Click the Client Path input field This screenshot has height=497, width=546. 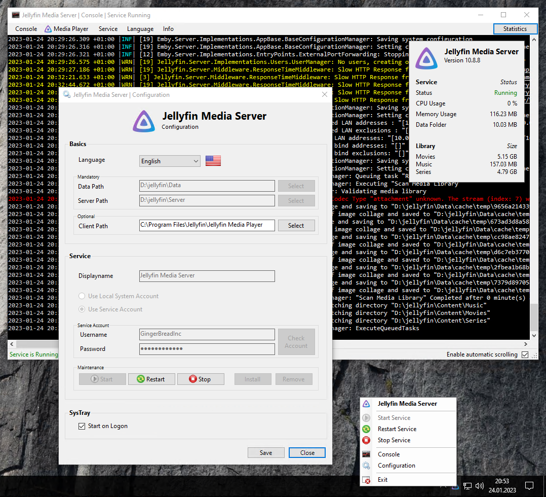pos(207,225)
